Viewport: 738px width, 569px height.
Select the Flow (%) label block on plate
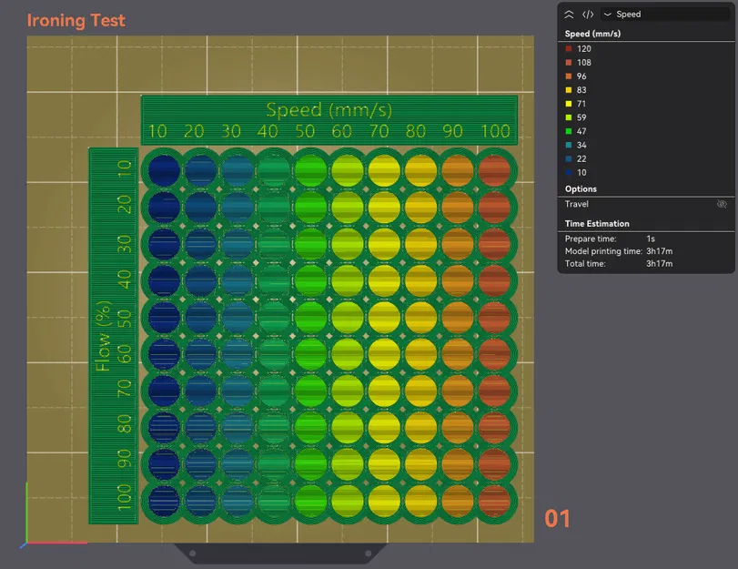click(114, 335)
